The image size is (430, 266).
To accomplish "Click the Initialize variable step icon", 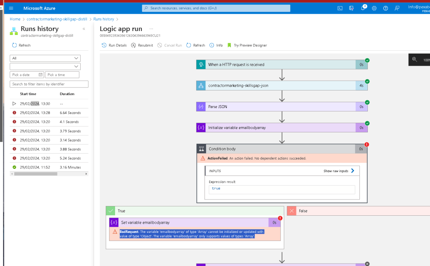I will [201, 127].
